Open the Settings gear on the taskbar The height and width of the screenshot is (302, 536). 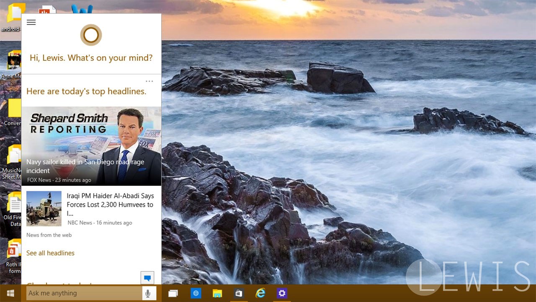point(282,293)
